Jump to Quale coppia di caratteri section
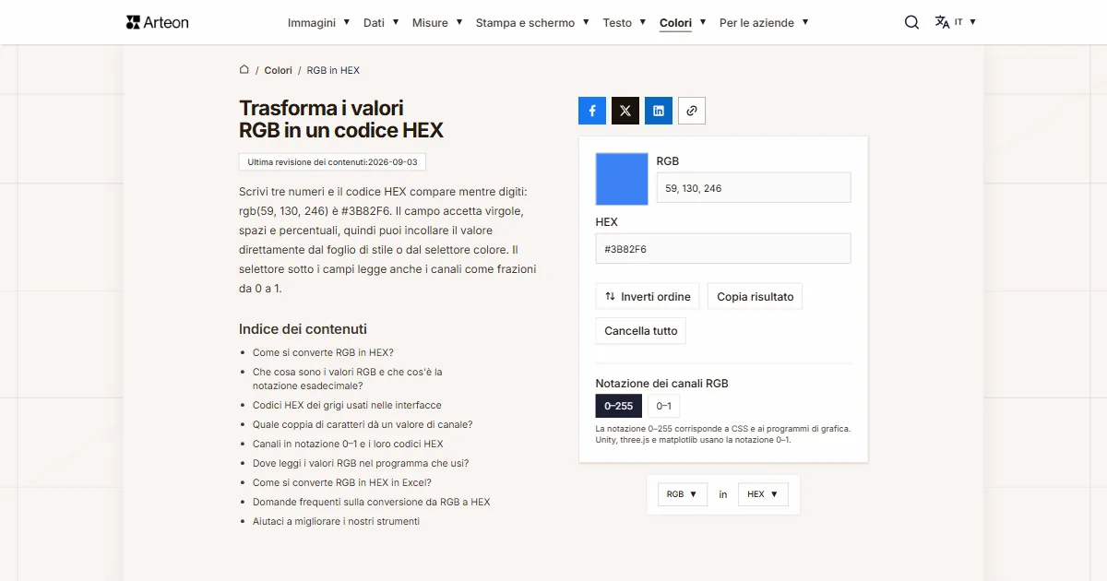Image resolution: width=1107 pixels, height=581 pixels. point(363,424)
